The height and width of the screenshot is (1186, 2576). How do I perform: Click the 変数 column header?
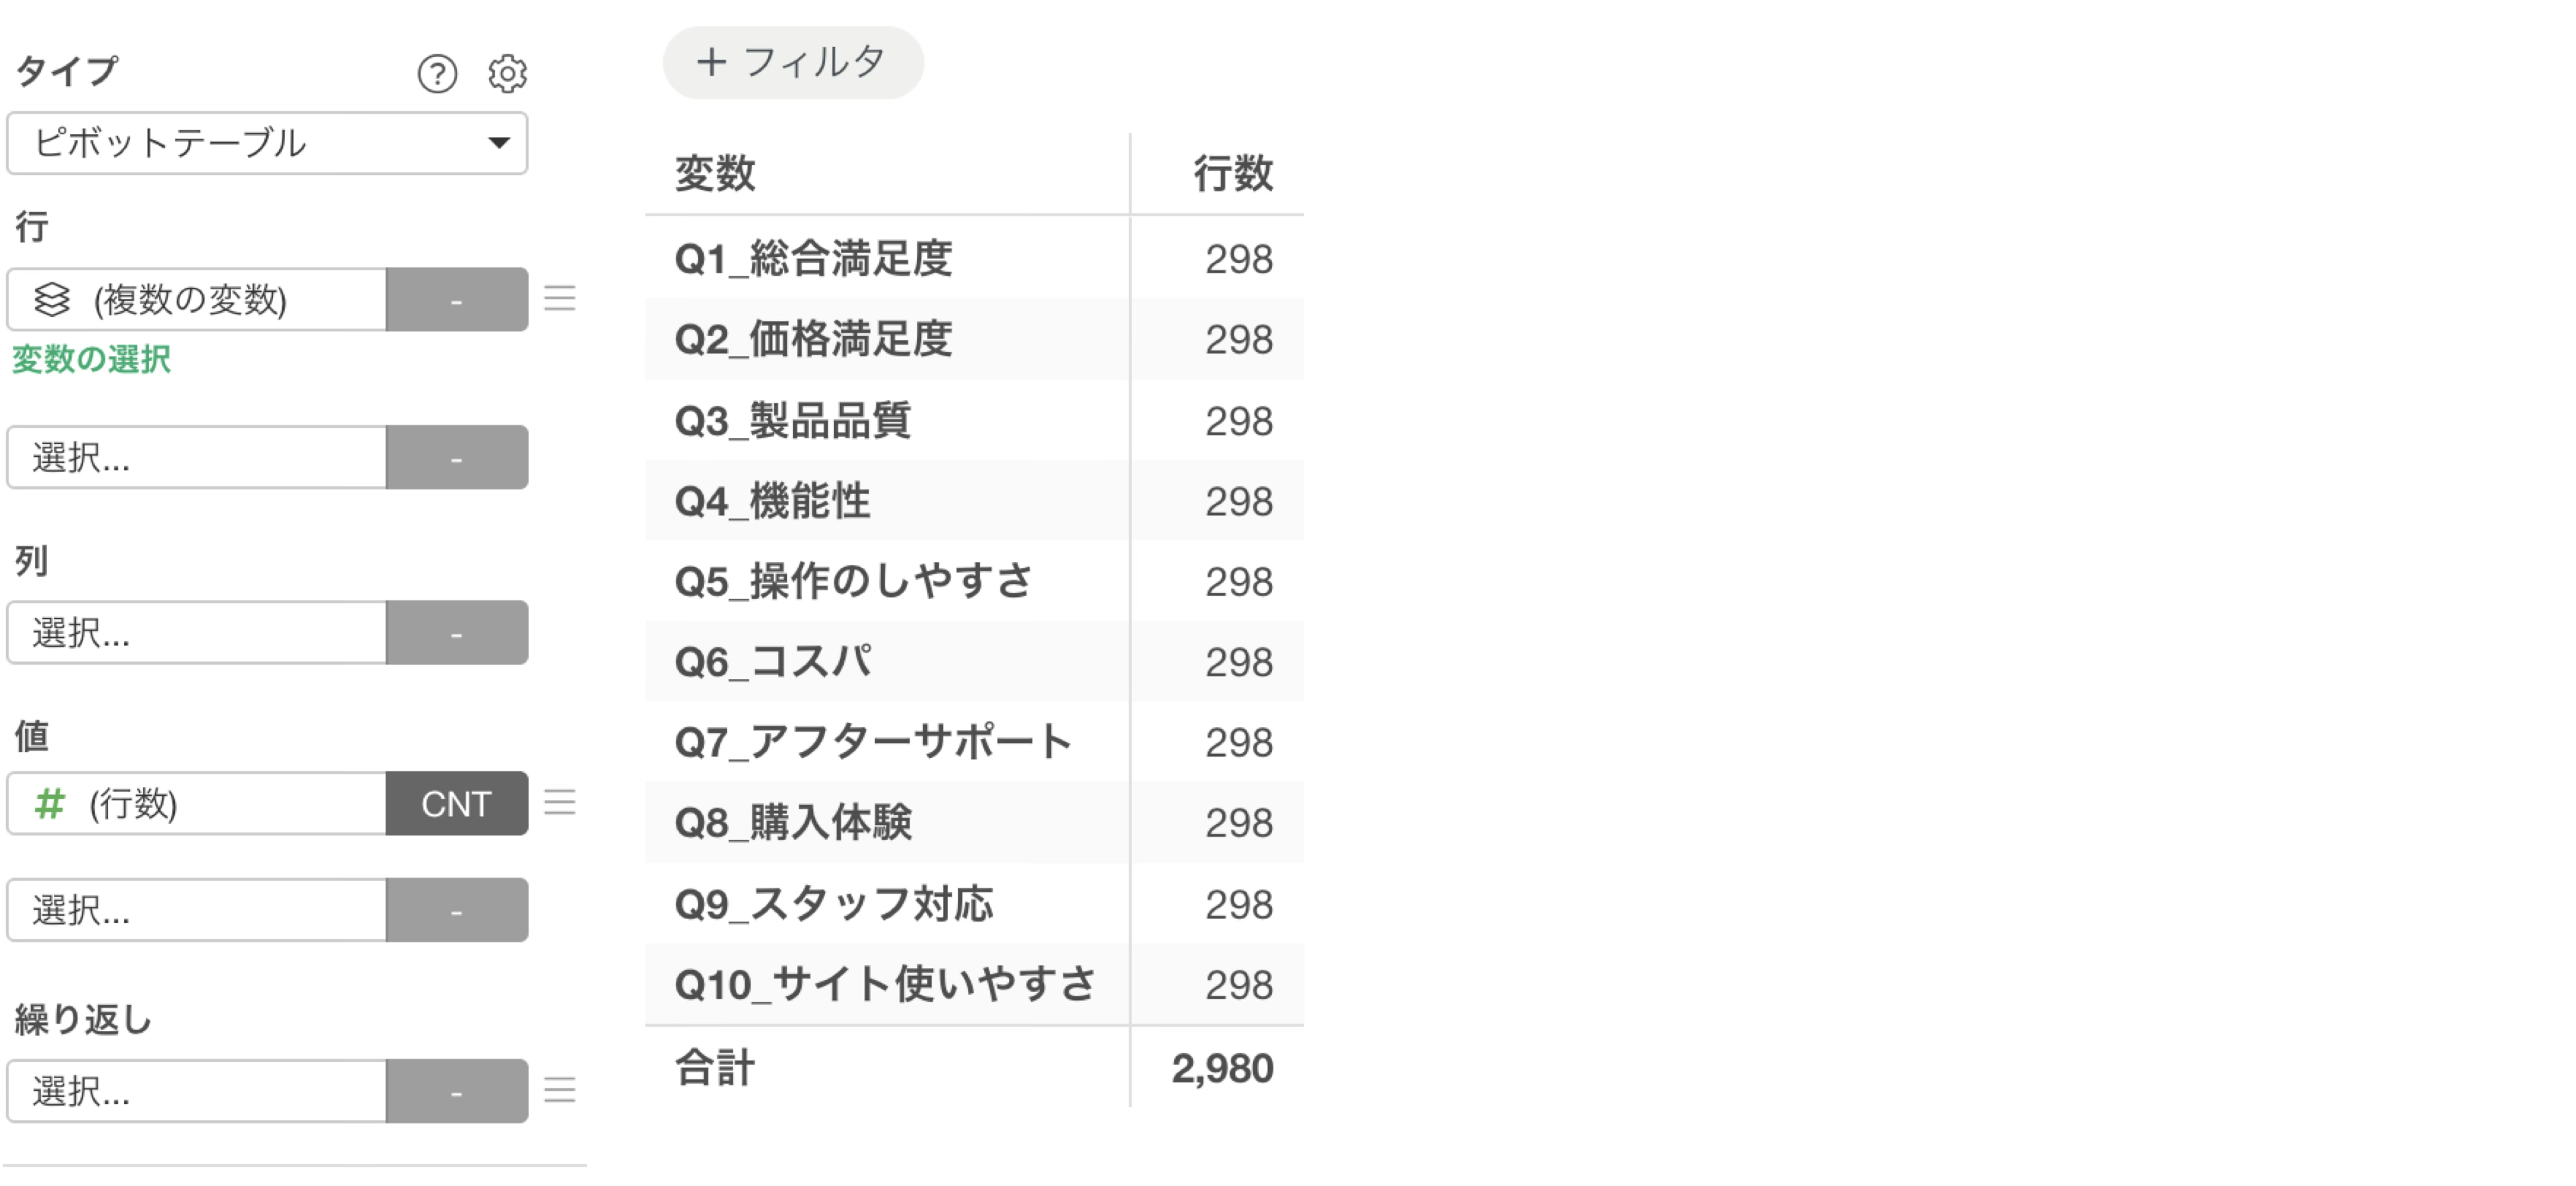[x=715, y=173]
